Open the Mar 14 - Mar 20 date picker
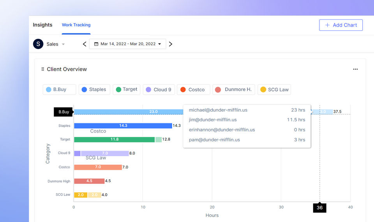 click(x=128, y=44)
